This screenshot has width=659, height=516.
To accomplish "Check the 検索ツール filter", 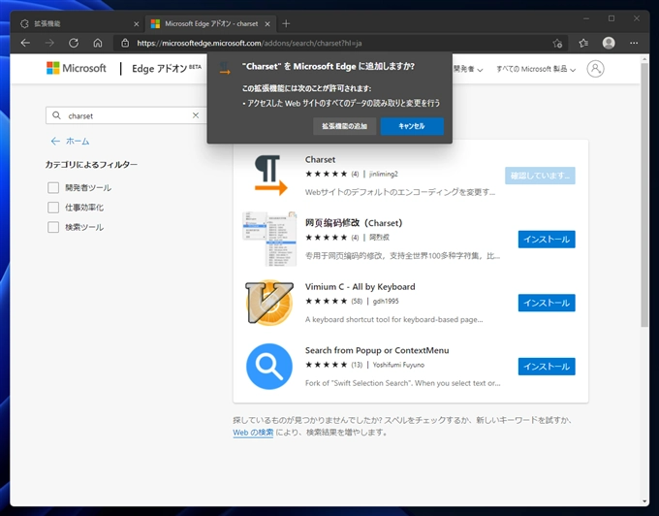I will 53,227.
